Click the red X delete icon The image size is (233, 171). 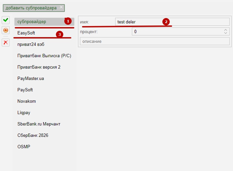pos(6,42)
